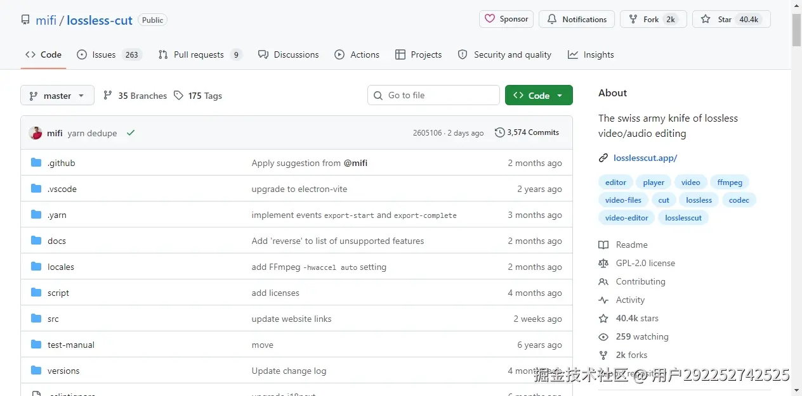The height and width of the screenshot is (396, 802).
Task: Open the Pull requests tab
Action: [201, 54]
